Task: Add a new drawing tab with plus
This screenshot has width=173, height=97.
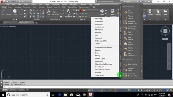Action: (x=36, y=23)
